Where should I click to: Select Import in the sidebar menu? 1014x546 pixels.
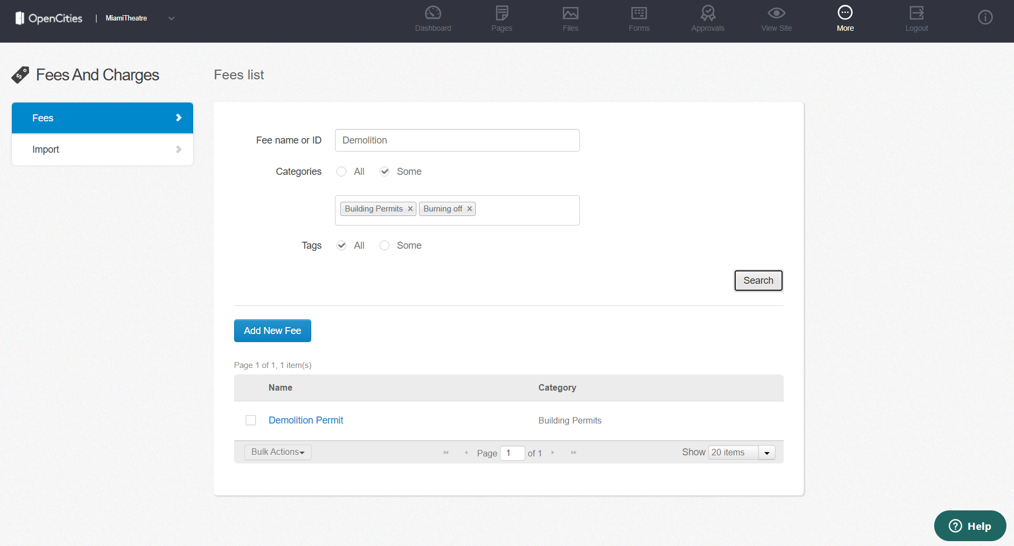[102, 149]
